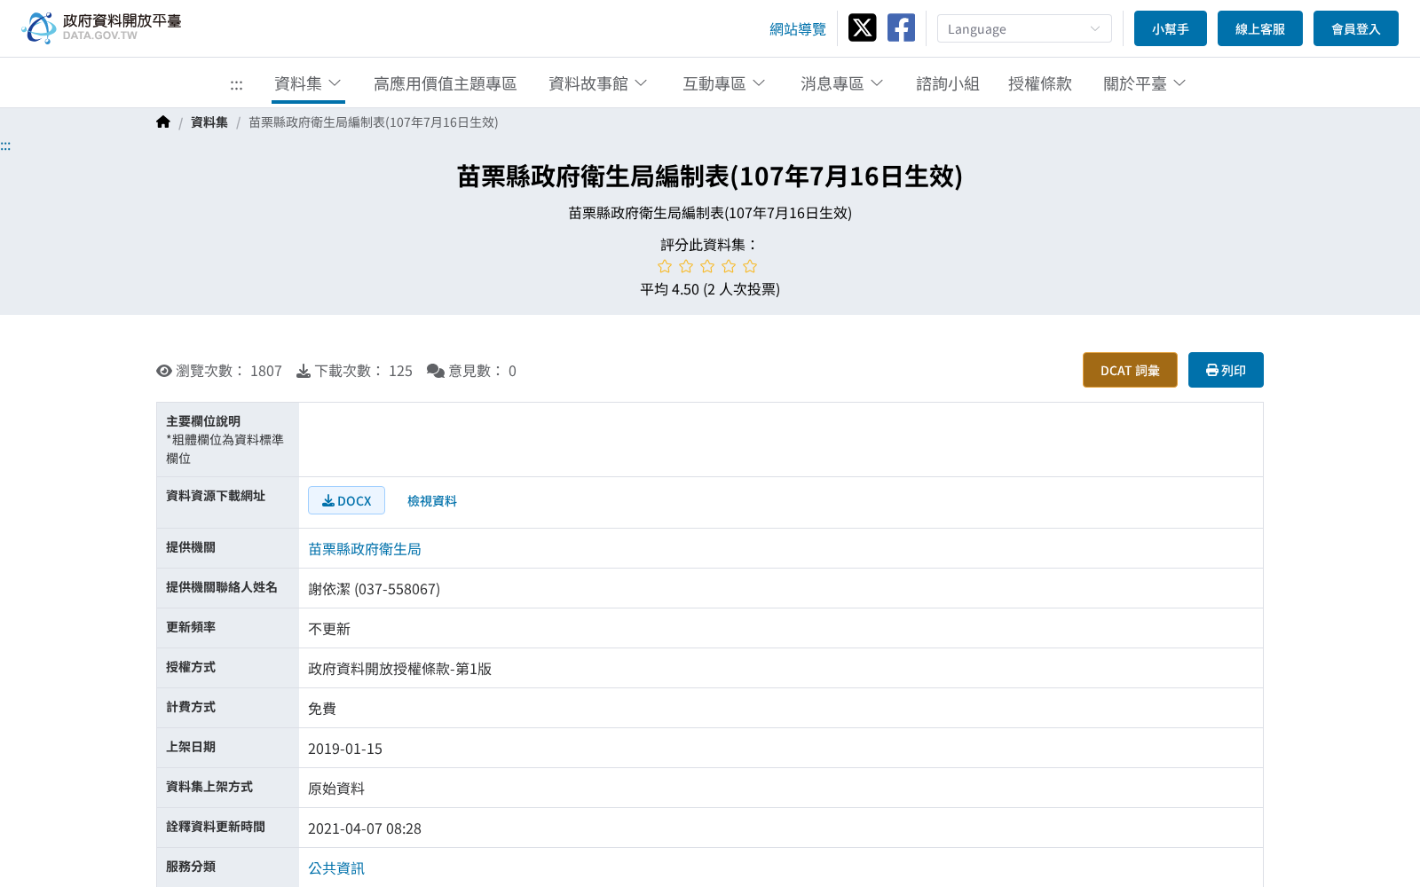Click the 免費 fee value
This screenshot has width=1420, height=887.
point(322,709)
